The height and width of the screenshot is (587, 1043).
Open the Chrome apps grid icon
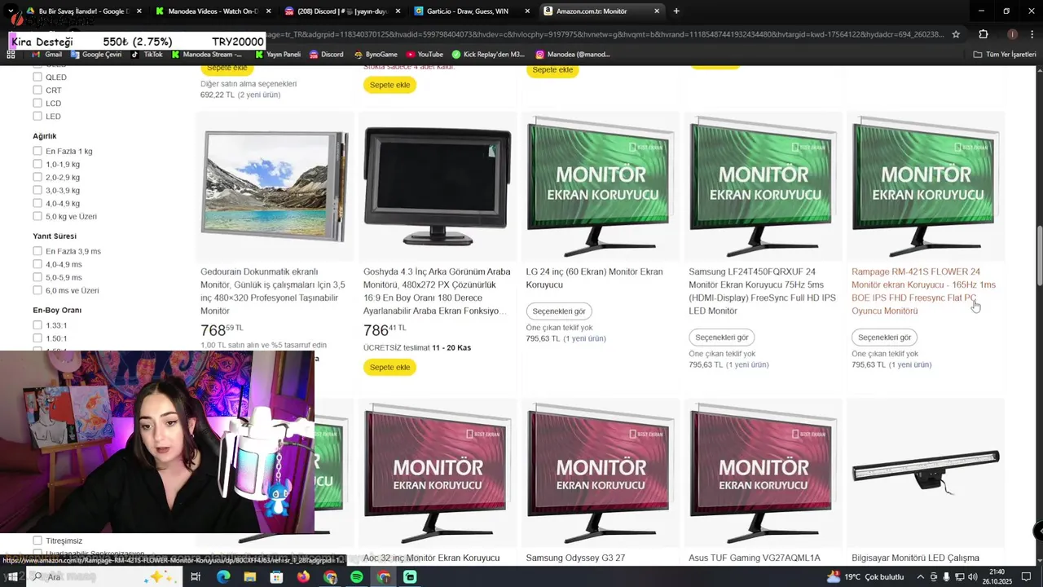(x=11, y=55)
